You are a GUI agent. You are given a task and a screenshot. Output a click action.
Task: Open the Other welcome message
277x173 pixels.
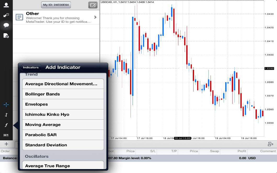[56, 17]
